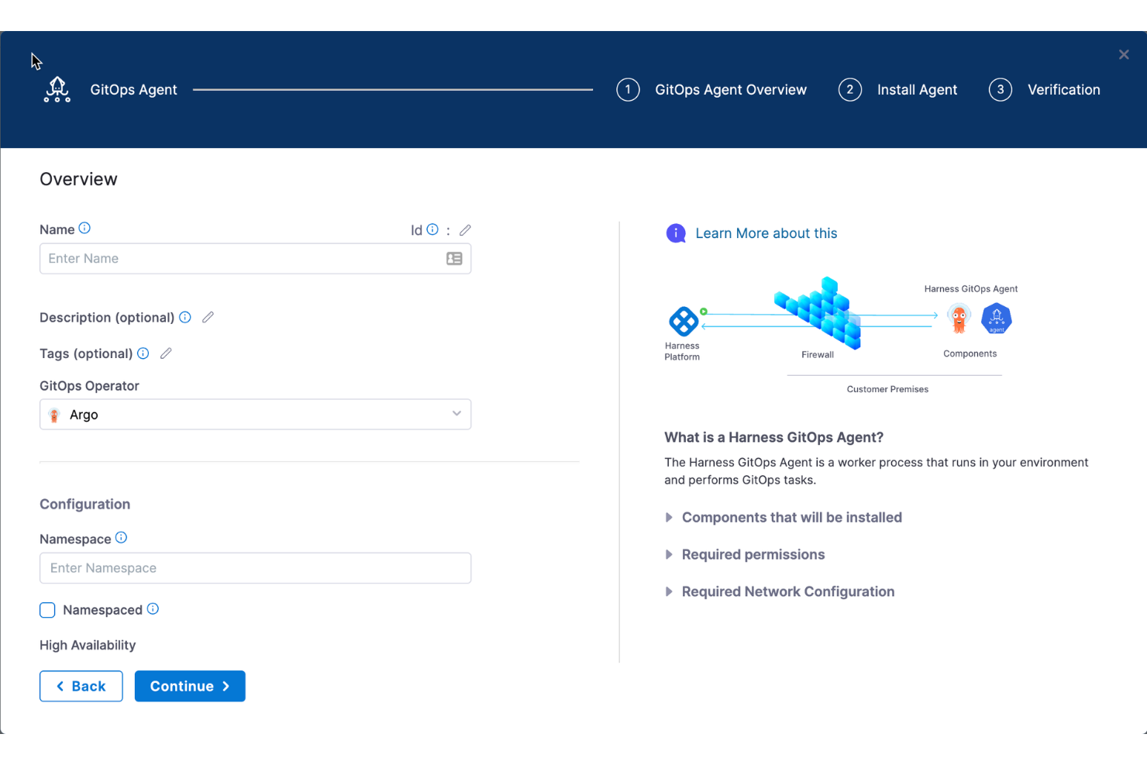1147x765 pixels.
Task: Click the Id info icon
Action: [432, 229]
